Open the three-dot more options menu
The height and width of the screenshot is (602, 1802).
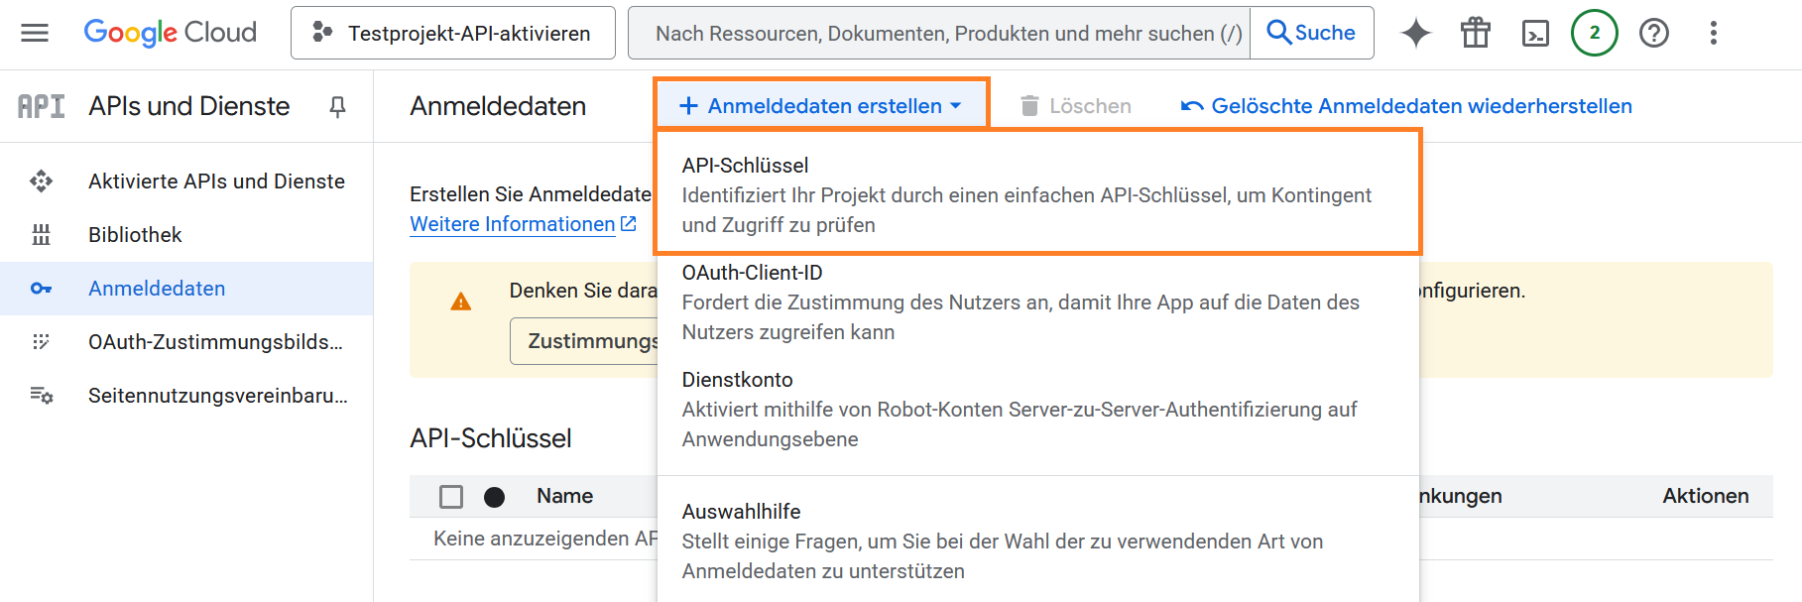tap(1713, 33)
